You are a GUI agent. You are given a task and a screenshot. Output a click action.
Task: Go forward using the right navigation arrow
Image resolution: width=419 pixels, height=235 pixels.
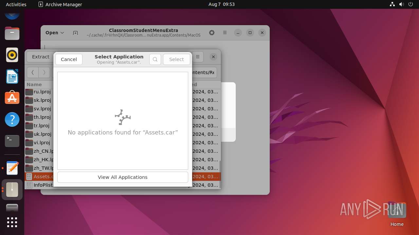coord(44,72)
